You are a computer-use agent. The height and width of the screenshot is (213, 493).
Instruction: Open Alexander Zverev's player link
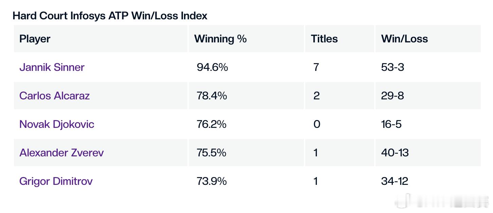[61, 153]
